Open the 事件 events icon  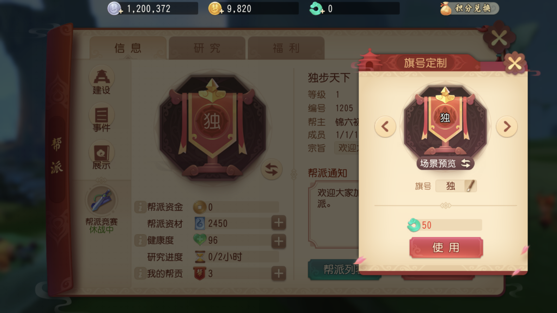(x=101, y=118)
